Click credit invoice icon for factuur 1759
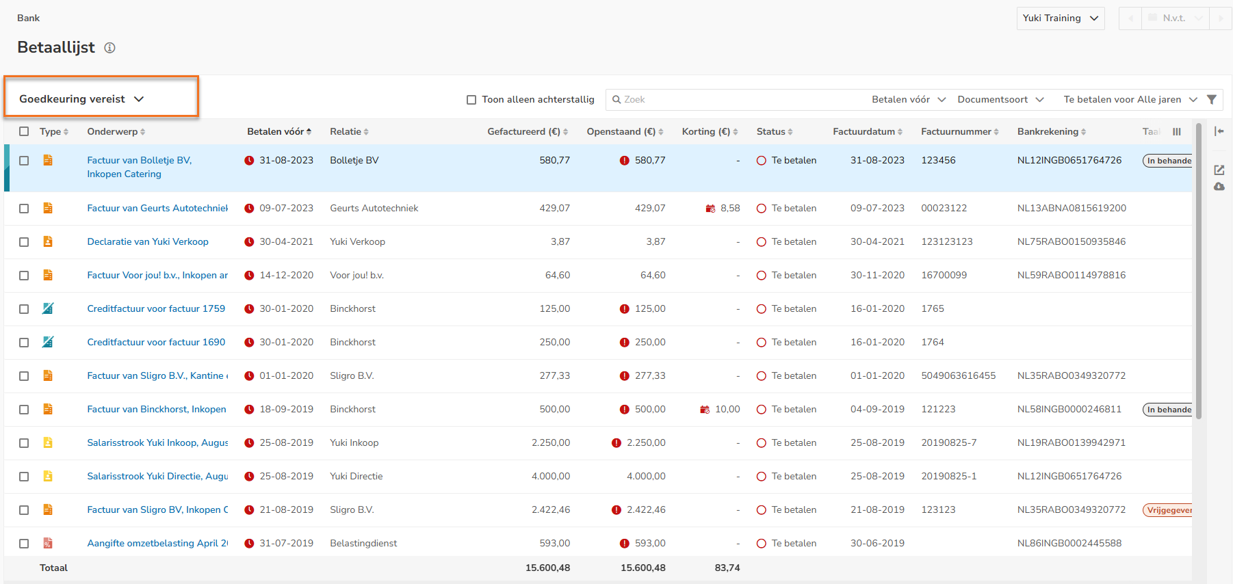 tap(48, 308)
